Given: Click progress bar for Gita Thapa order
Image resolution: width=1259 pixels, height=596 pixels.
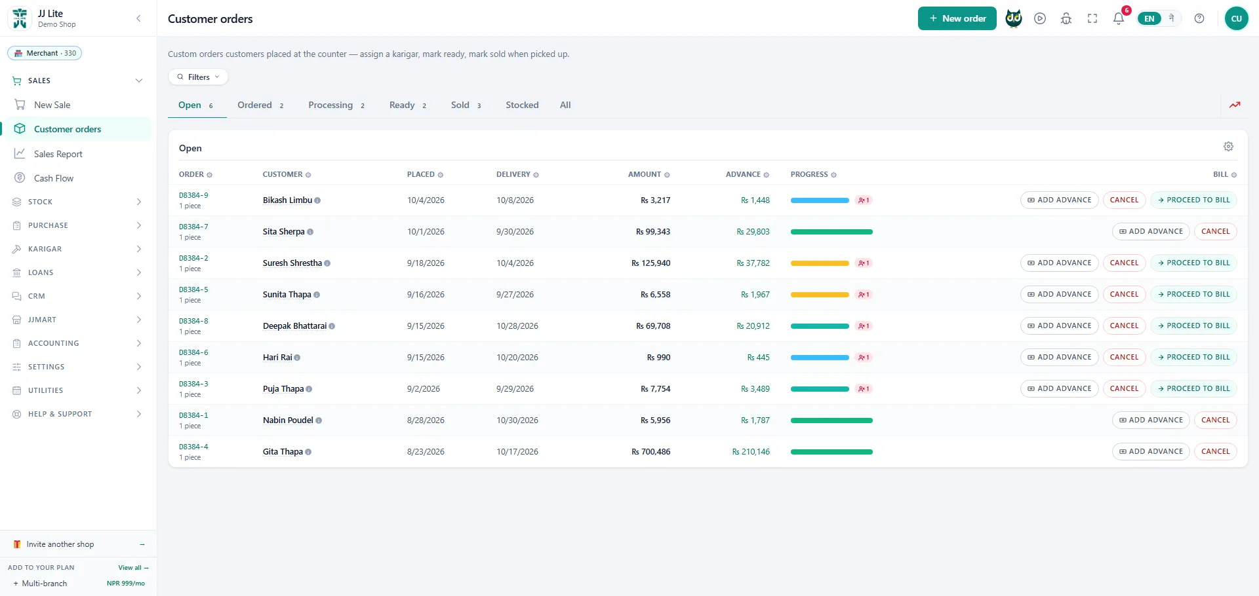Looking at the screenshot, I should pos(831,452).
